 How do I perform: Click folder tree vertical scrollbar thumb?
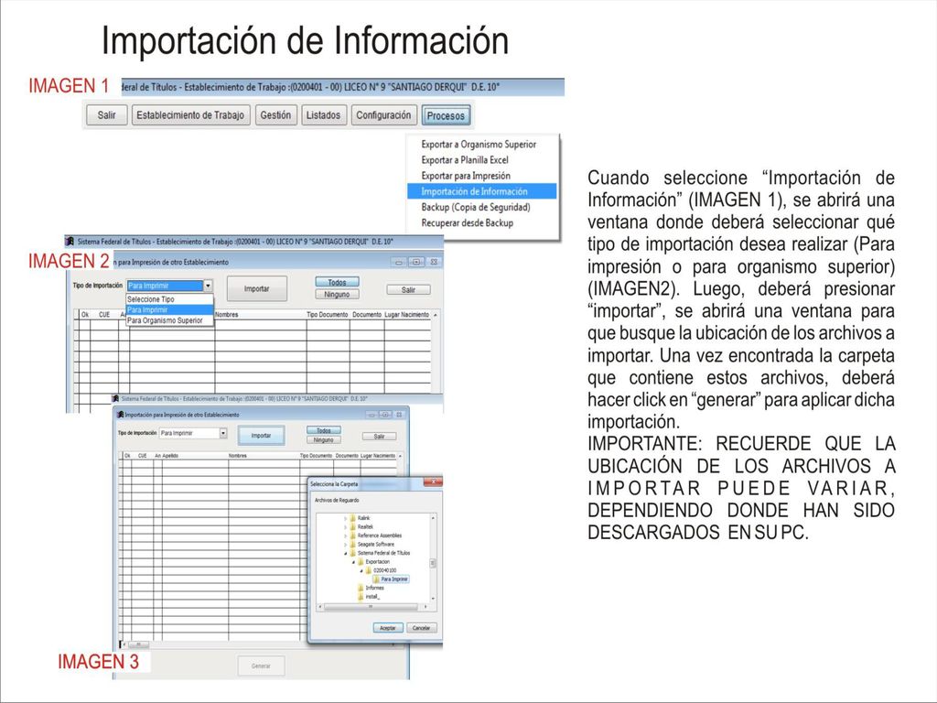click(x=433, y=563)
